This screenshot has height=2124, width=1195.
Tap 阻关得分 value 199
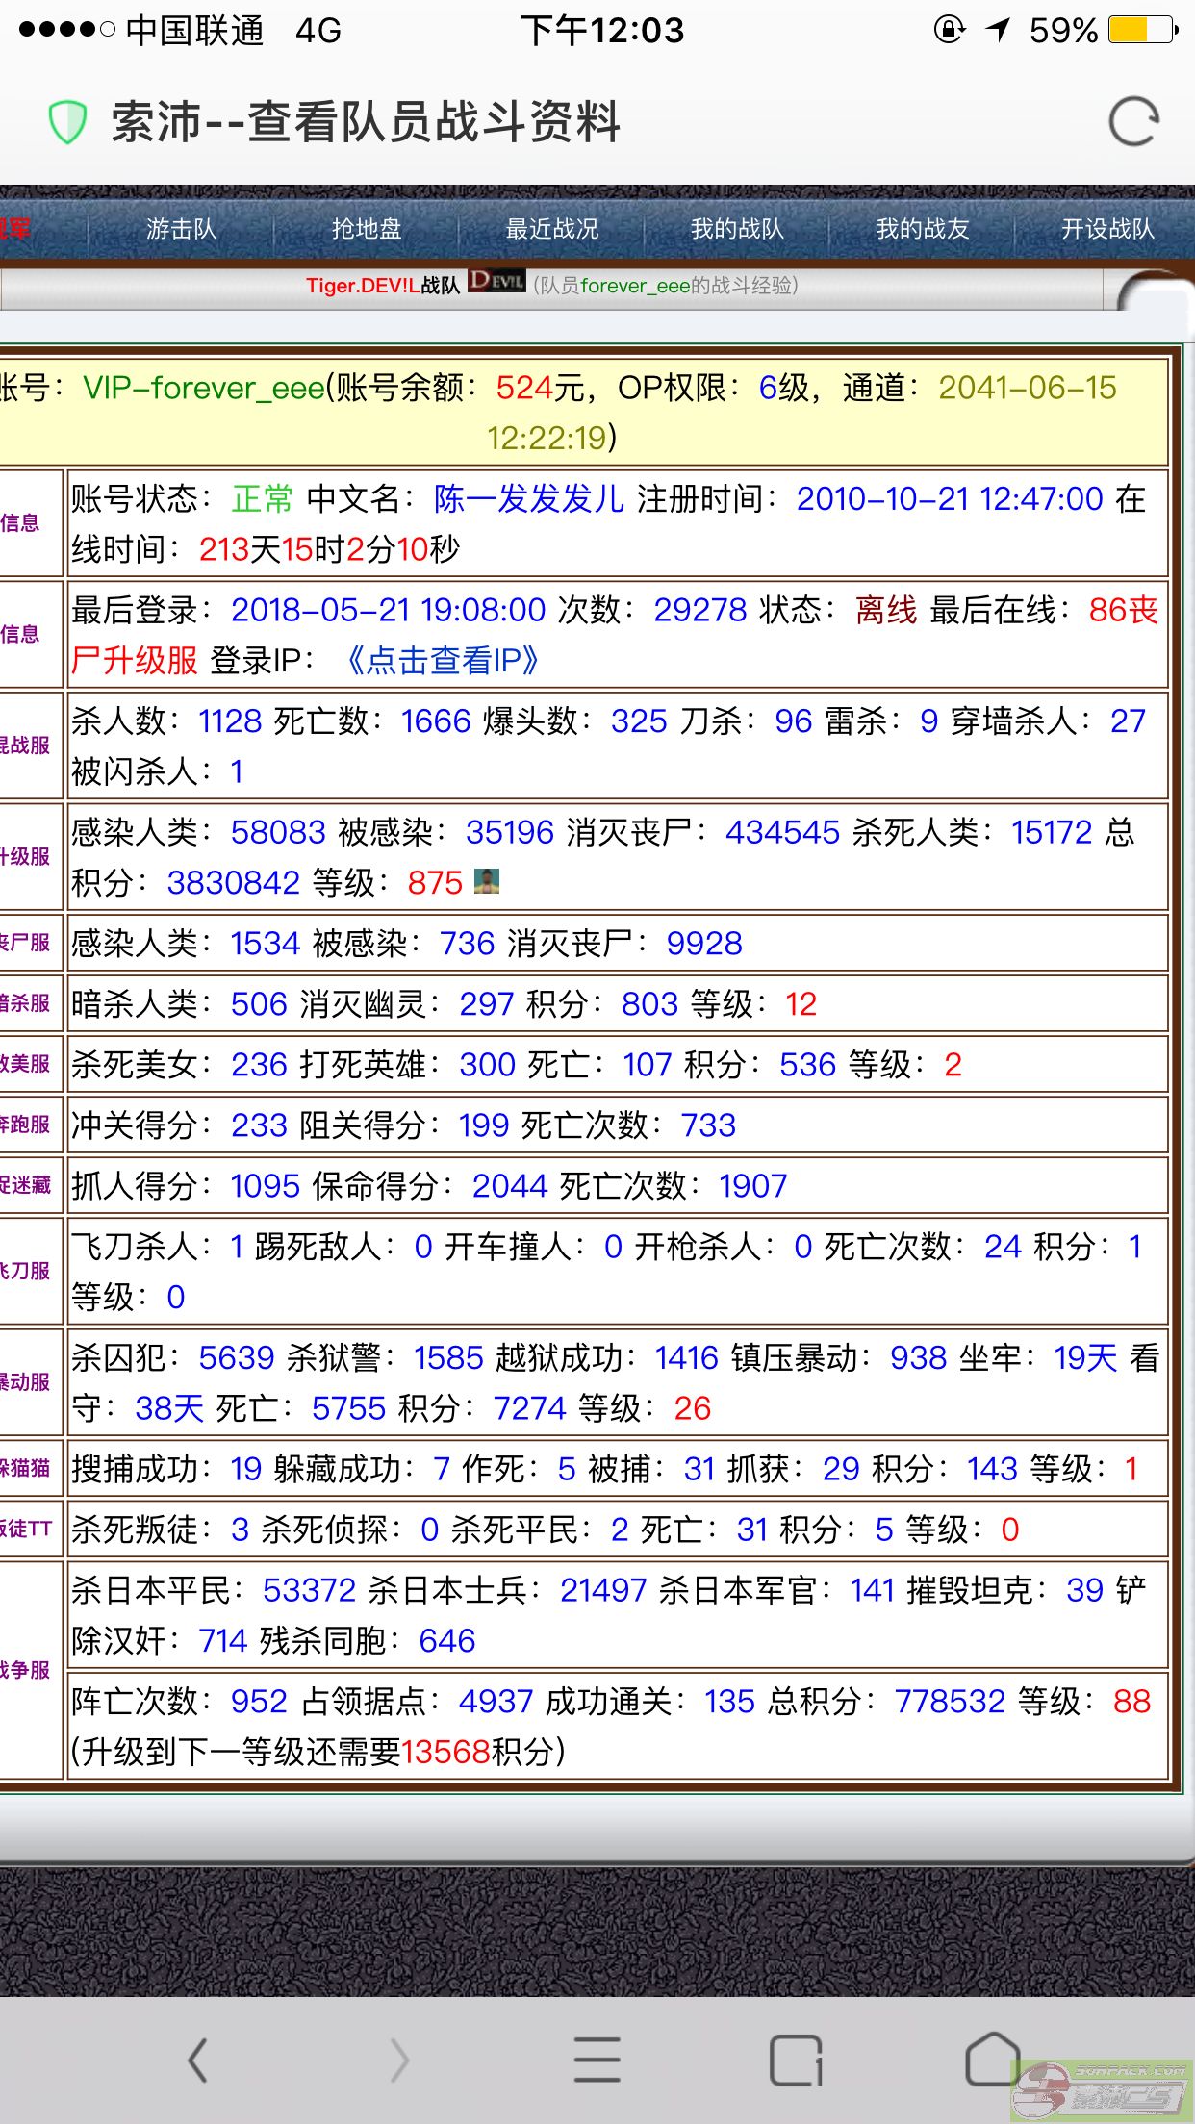pyautogui.click(x=484, y=1125)
